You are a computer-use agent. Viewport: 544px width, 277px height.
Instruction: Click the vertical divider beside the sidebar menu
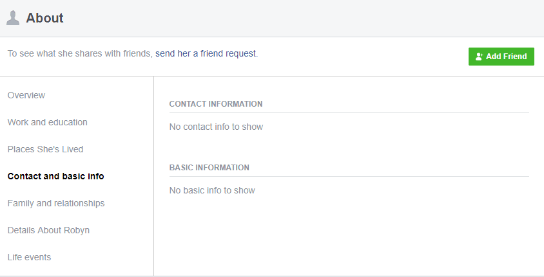pyautogui.click(x=153, y=176)
